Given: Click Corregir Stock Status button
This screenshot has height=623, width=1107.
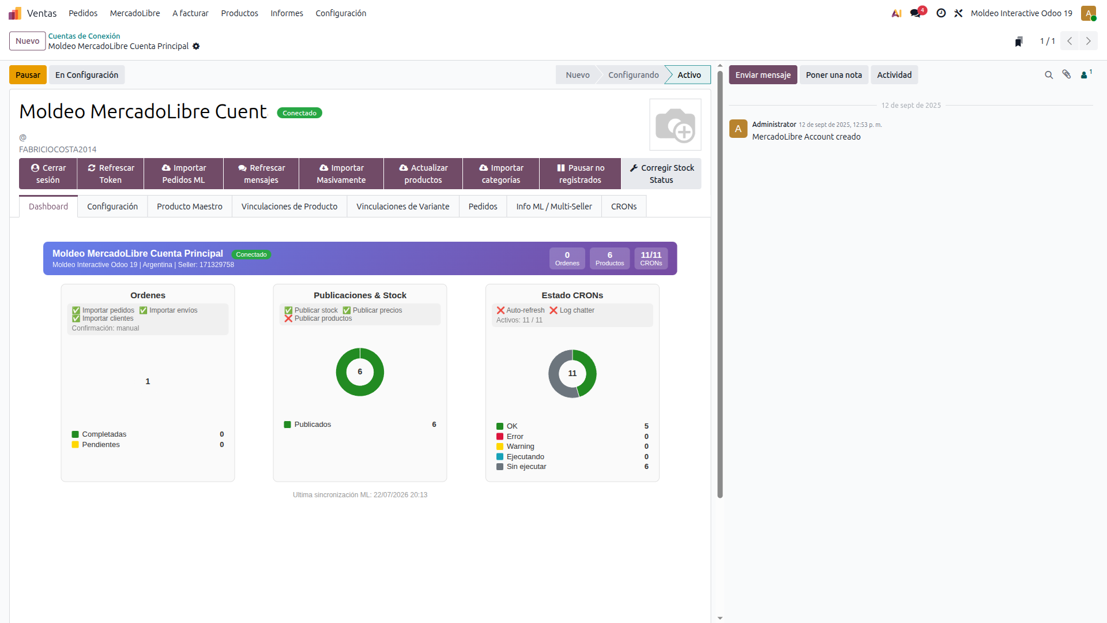Looking at the screenshot, I should click(x=661, y=174).
